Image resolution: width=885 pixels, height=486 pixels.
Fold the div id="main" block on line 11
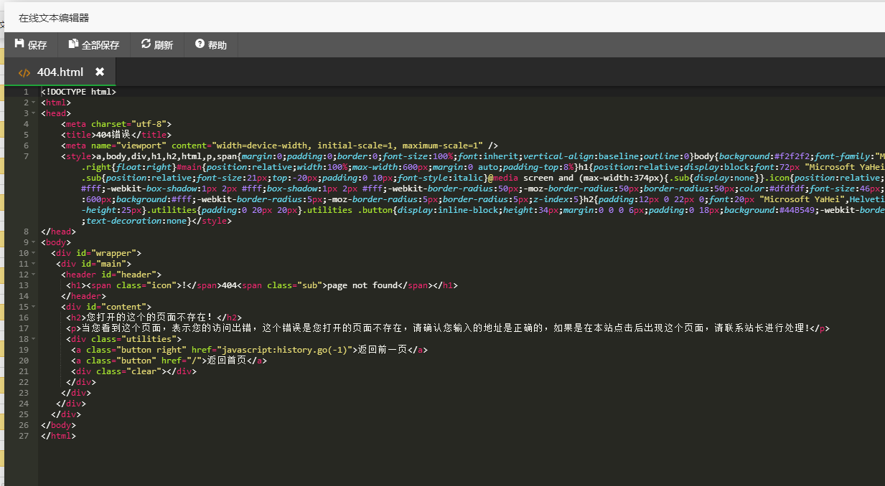(34, 264)
